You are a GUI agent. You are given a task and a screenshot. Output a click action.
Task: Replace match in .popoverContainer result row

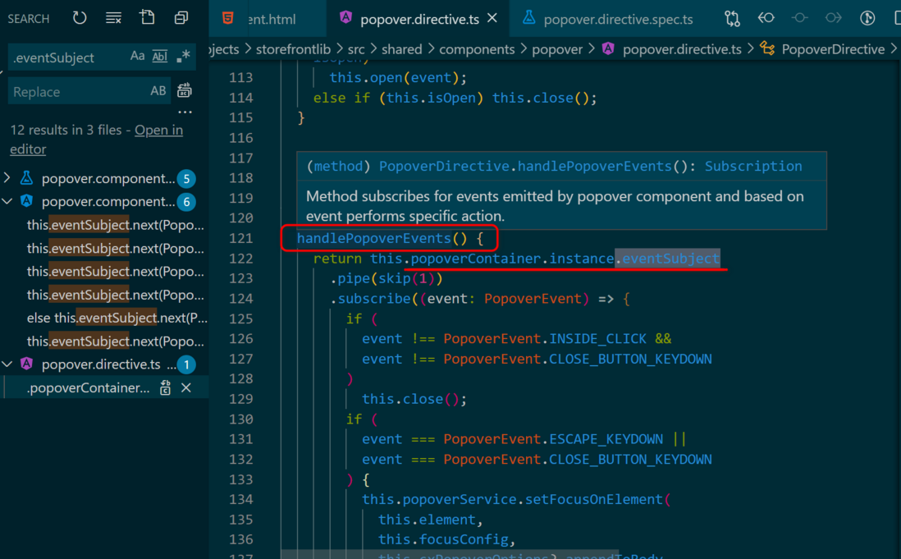(166, 387)
